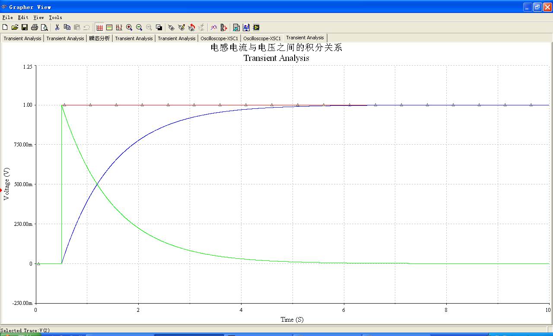Click the Selected Trace:V(2) status text

pos(25,330)
